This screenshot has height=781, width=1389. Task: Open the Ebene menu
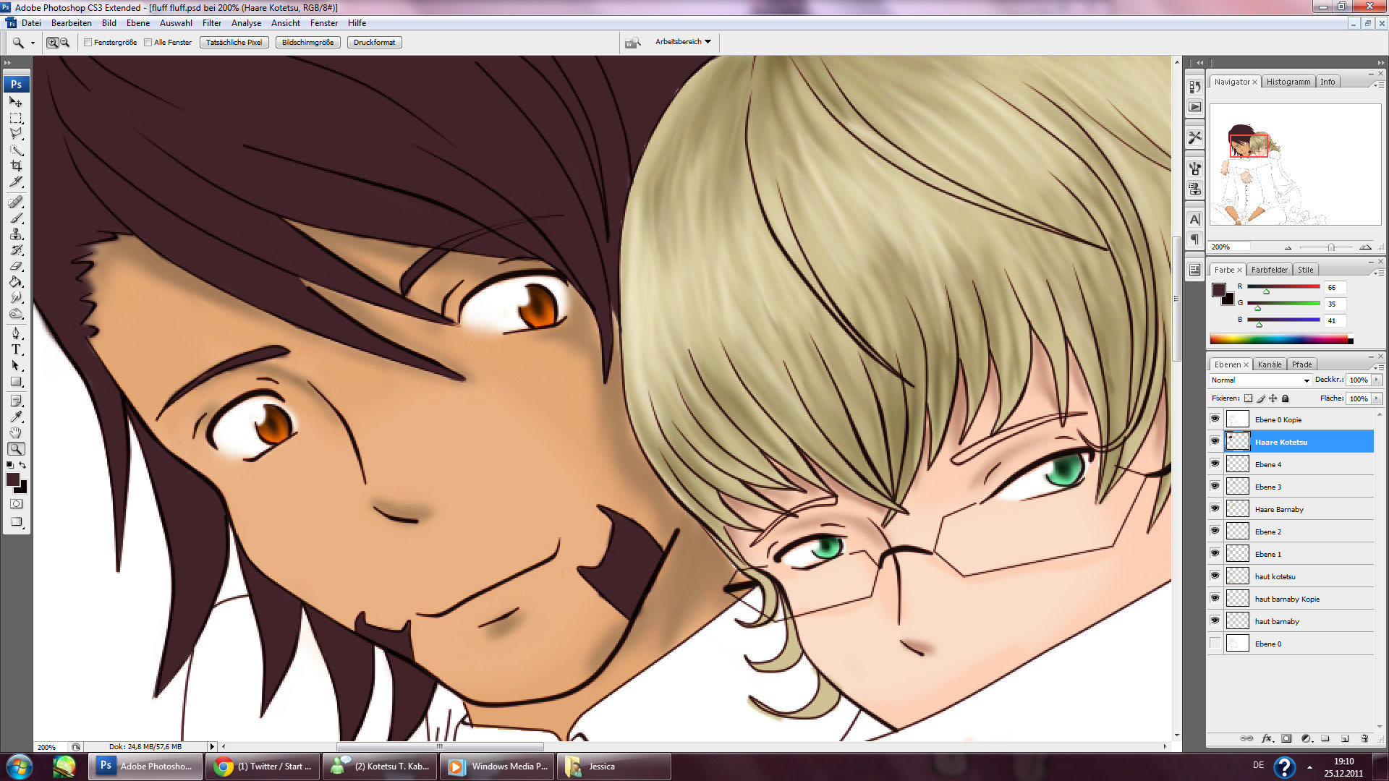[138, 23]
